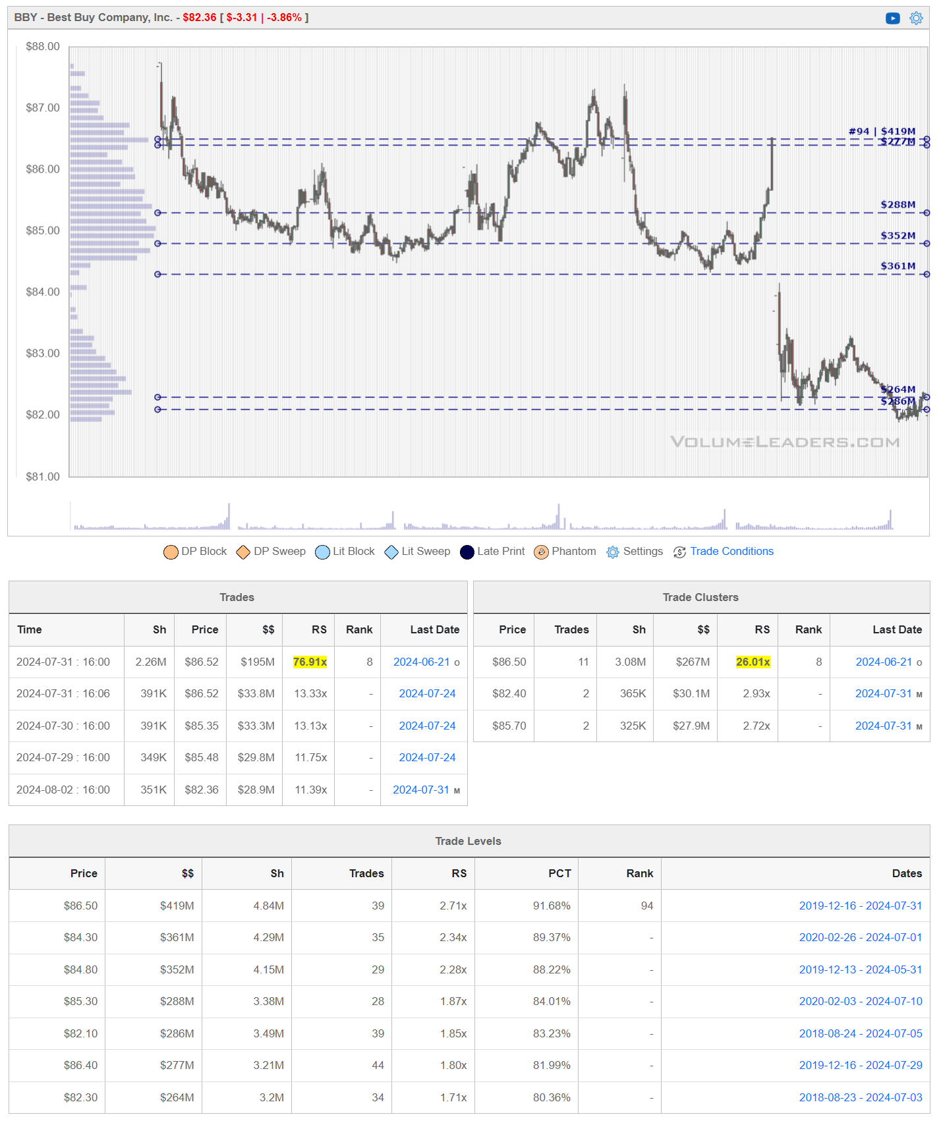Open 2024-06-21 link in Trade Clusters
The image size is (941, 1125).
coord(884,662)
